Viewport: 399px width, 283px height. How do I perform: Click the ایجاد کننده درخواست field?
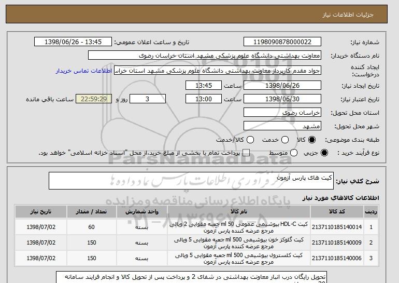tap(218, 71)
